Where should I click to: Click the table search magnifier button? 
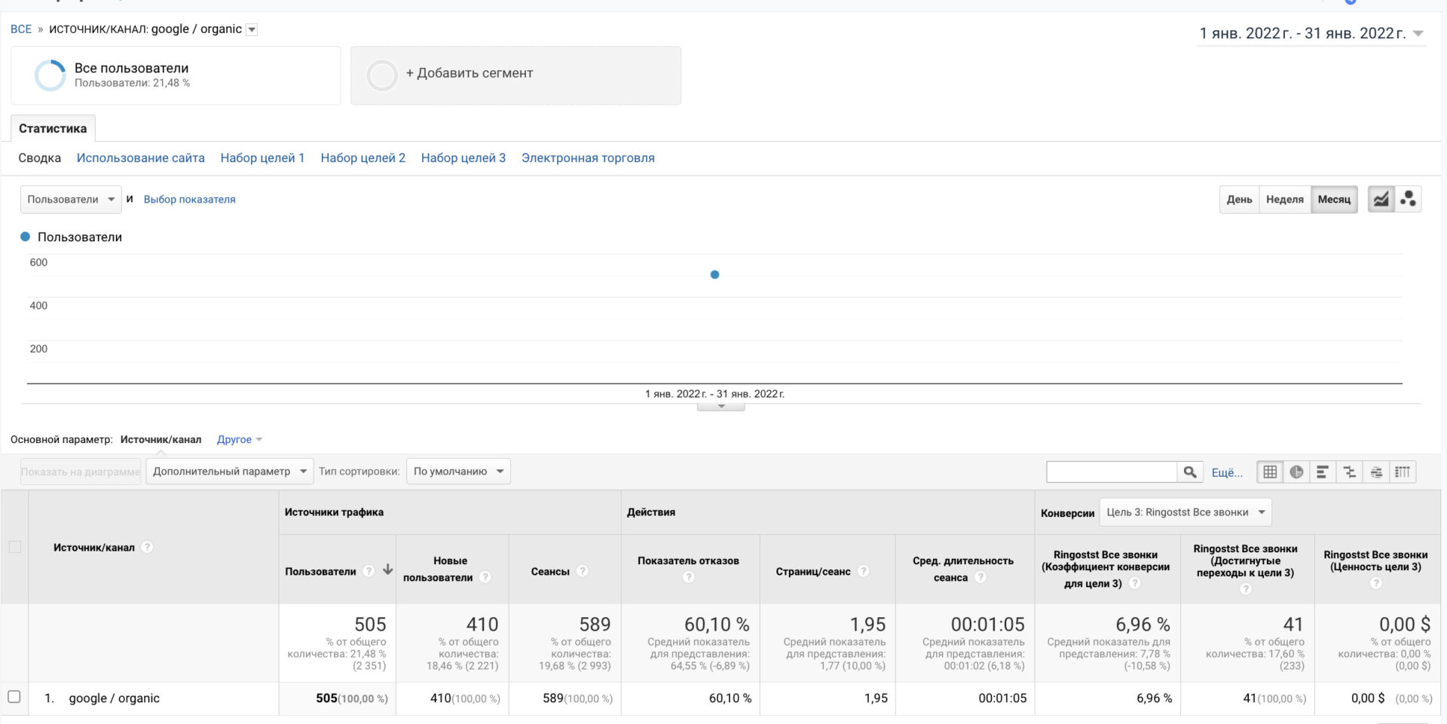[1190, 472]
